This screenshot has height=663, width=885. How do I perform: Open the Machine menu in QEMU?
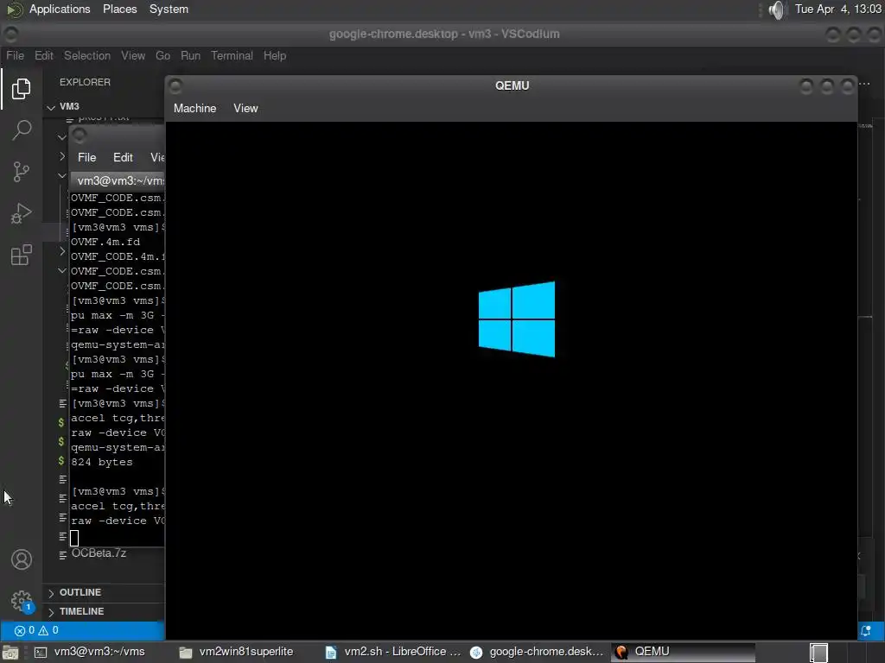coord(194,108)
